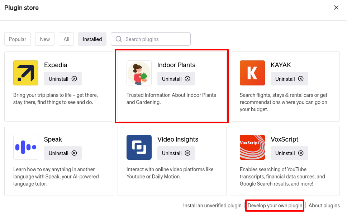Click the Indoor Plants plugin icon
347x217 pixels.
point(139,73)
